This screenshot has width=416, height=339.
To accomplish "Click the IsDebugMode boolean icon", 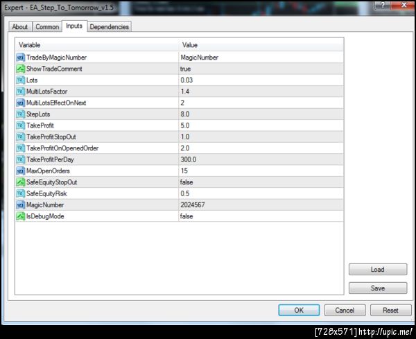I will tap(20, 216).
